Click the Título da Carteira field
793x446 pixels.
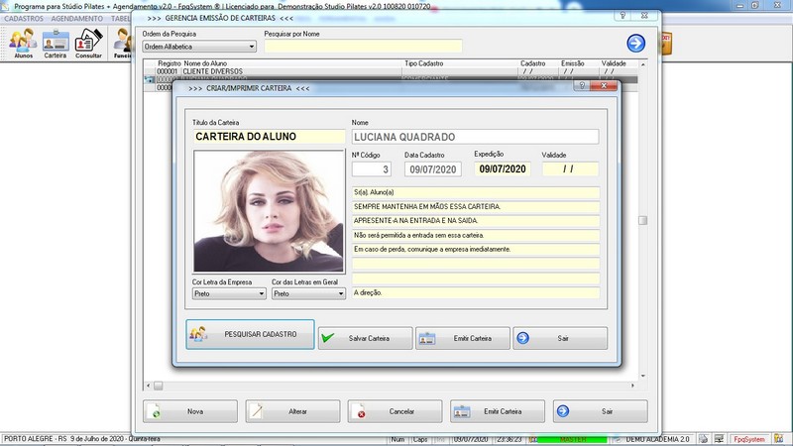(269, 137)
